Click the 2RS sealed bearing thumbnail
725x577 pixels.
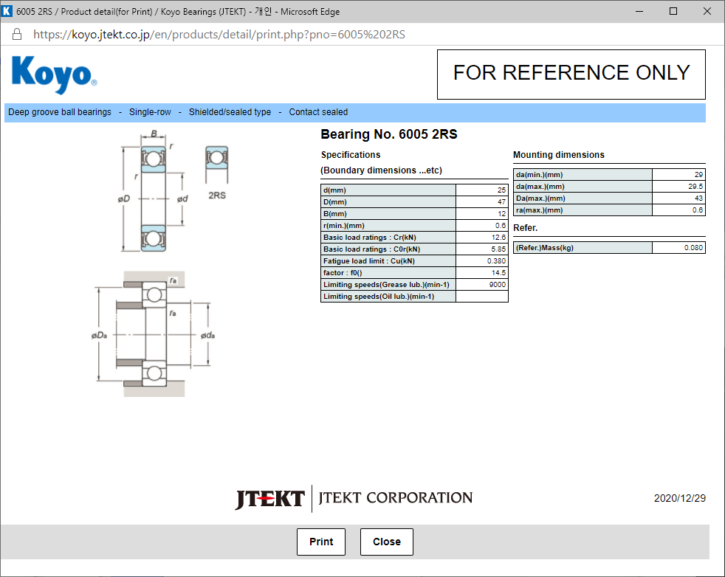point(217,165)
